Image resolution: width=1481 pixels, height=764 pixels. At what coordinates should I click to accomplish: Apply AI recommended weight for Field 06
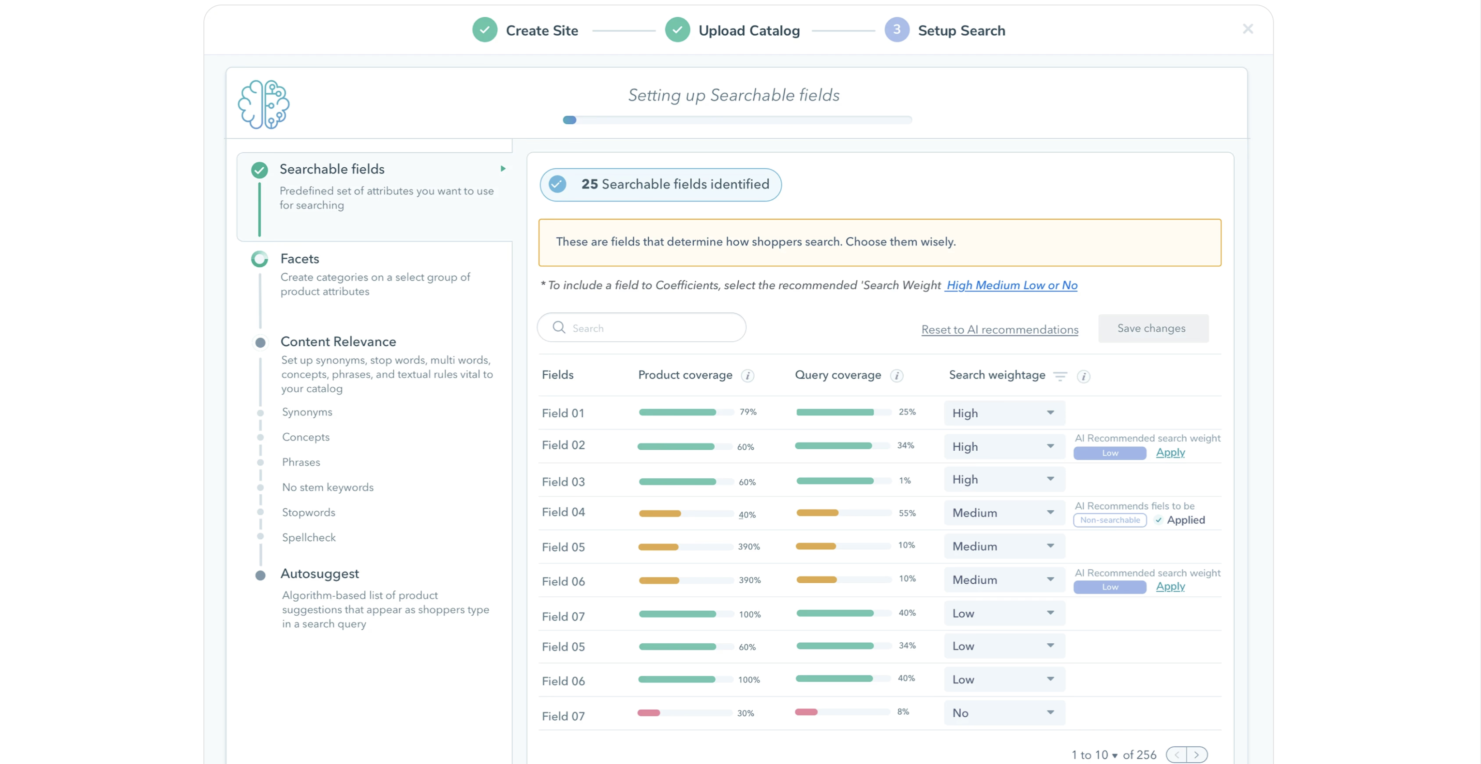point(1170,586)
